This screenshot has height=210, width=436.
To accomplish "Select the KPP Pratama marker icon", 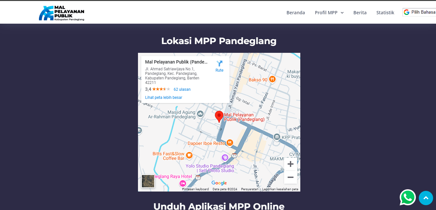I will (277, 137).
